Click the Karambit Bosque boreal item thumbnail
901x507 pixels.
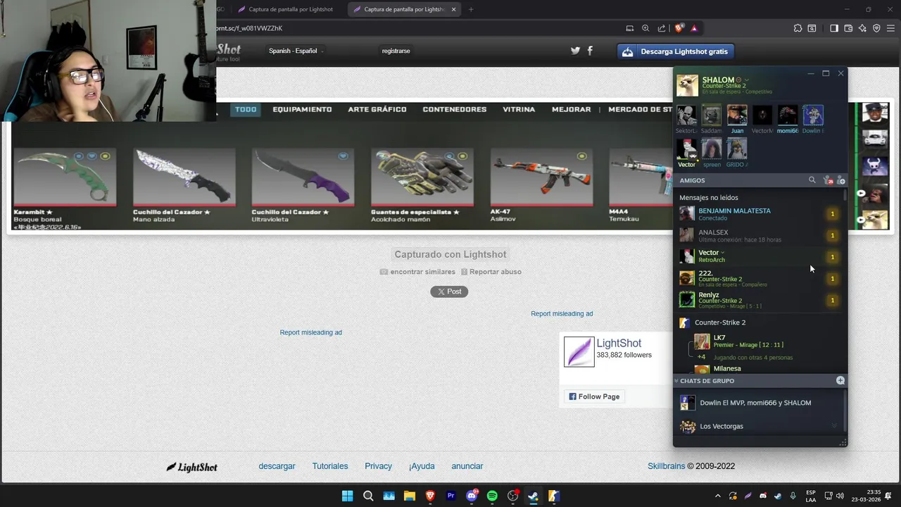[65, 177]
